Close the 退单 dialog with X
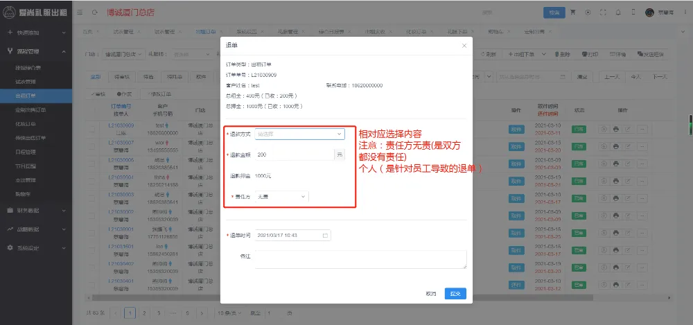 click(x=464, y=45)
